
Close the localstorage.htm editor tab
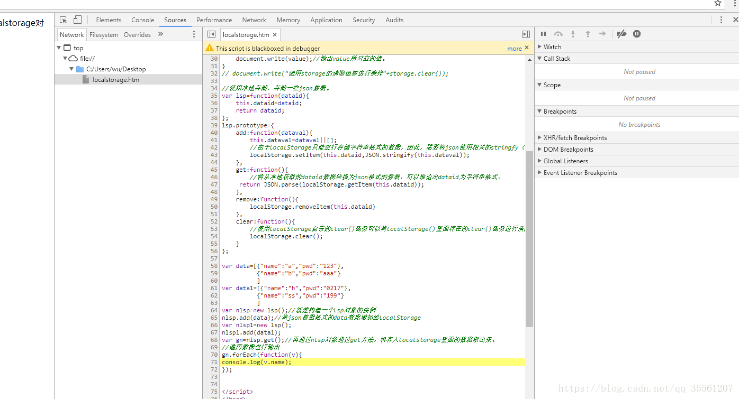coord(275,35)
